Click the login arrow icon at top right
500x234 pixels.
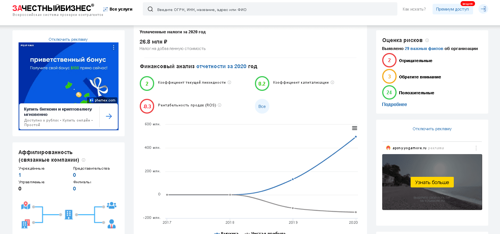(483, 9)
